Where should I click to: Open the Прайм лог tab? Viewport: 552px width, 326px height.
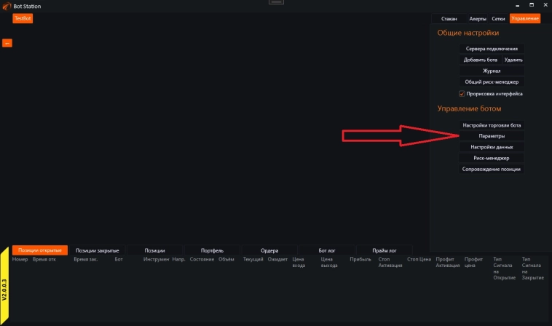coord(384,250)
